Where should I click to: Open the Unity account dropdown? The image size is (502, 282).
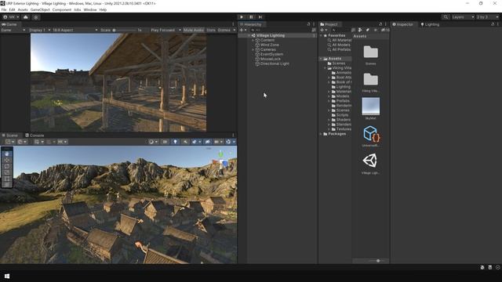pyautogui.click(x=11, y=17)
